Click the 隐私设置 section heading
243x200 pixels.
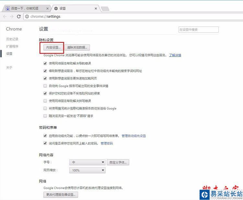click(x=46, y=40)
